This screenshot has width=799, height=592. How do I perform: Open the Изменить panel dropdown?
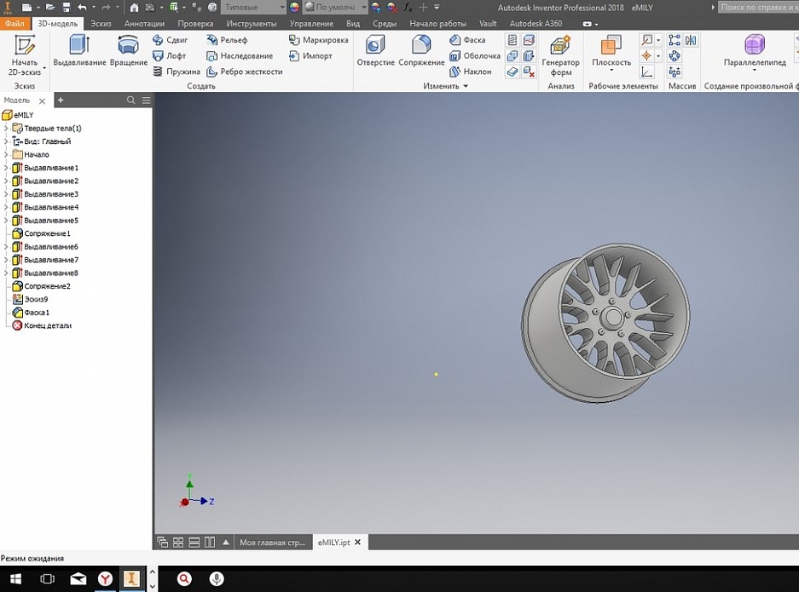[466, 86]
